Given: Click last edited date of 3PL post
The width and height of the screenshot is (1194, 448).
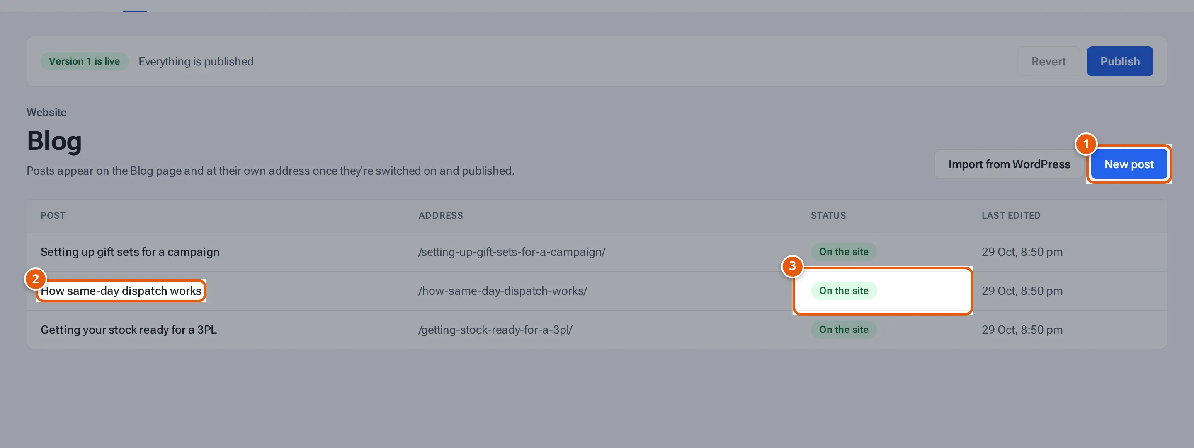Looking at the screenshot, I should 1022,330.
